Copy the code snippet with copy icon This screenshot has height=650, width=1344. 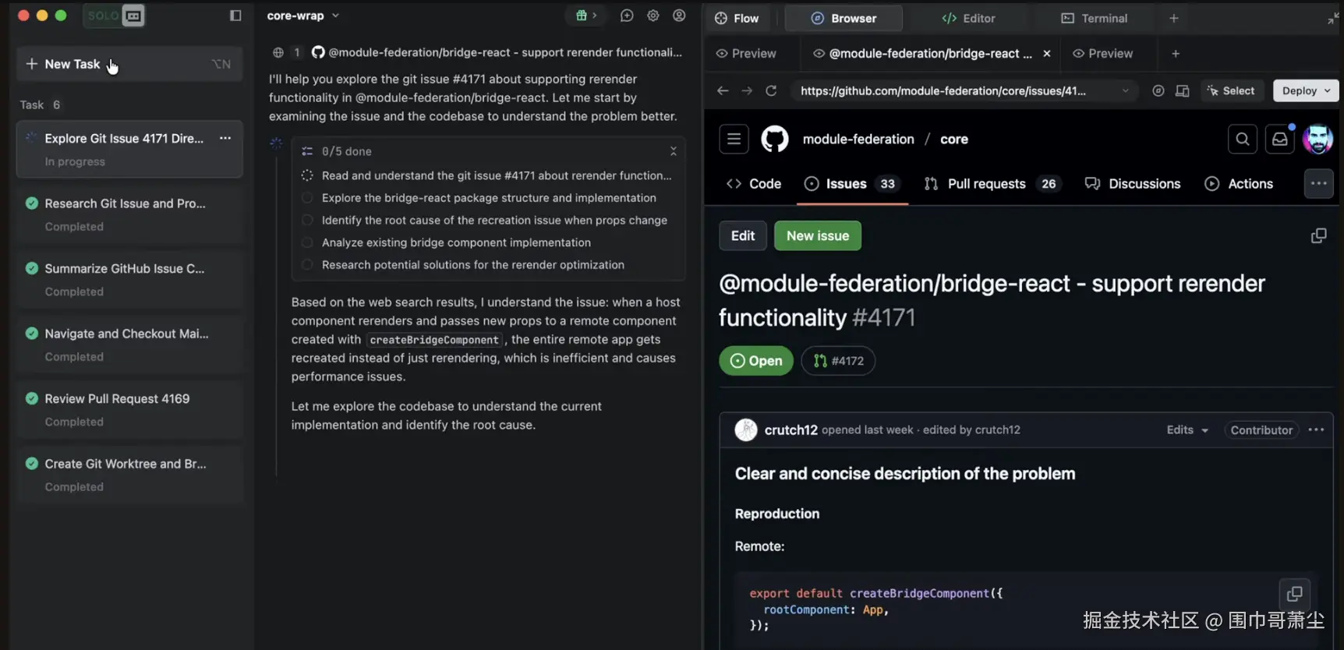[x=1294, y=594]
